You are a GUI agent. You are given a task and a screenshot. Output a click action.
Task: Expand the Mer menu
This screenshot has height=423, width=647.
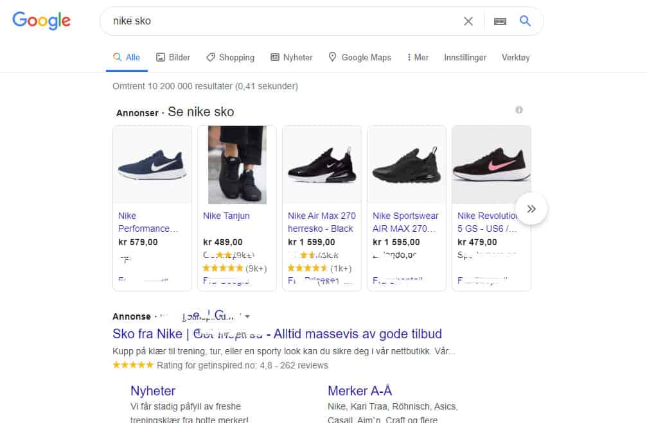(x=418, y=57)
